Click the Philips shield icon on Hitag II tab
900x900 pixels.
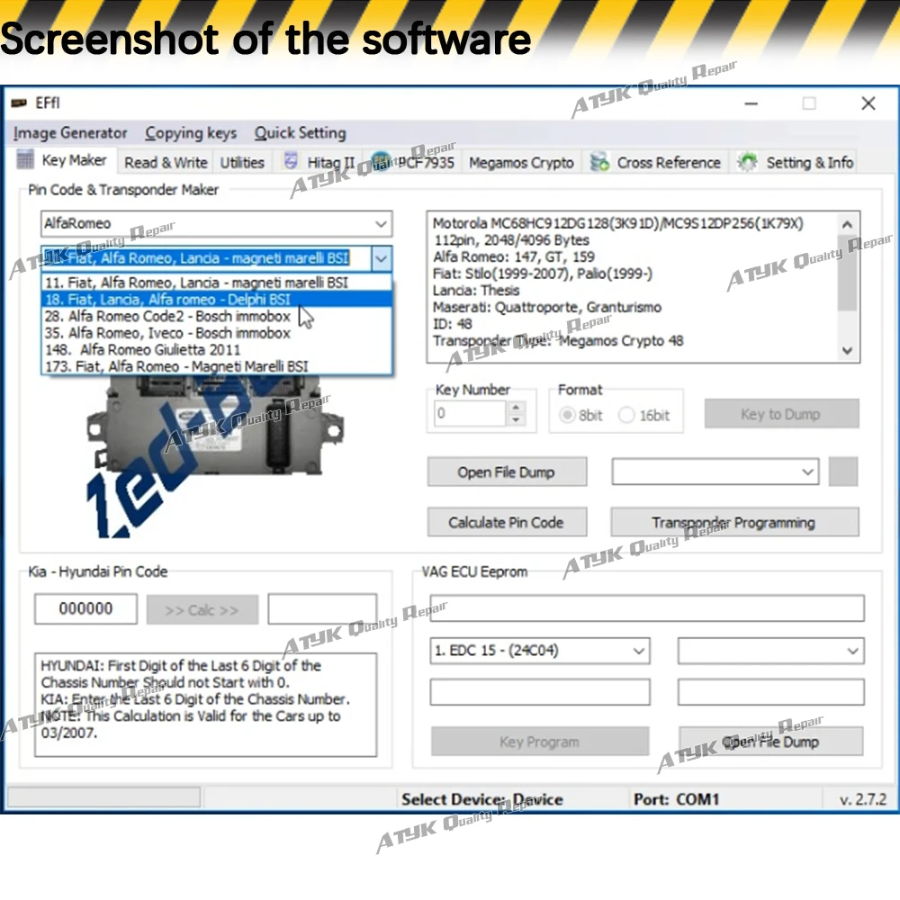pos(291,161)
